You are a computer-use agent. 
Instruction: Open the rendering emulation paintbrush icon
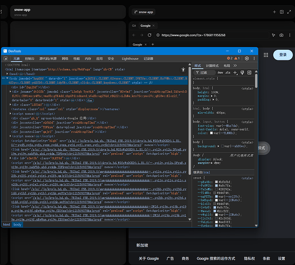(x=242, y=73)
